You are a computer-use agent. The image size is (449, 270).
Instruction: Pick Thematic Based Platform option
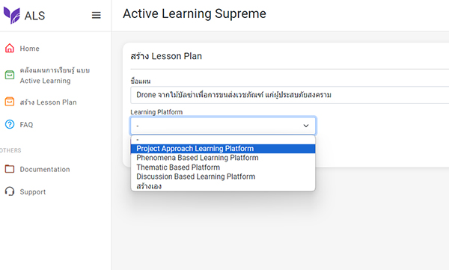223,168
